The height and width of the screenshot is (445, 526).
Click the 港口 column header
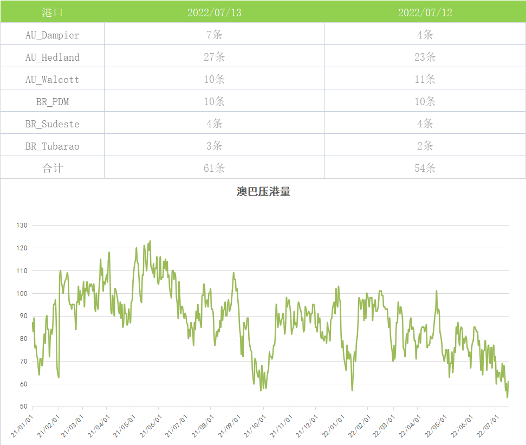tap(52, 12)
